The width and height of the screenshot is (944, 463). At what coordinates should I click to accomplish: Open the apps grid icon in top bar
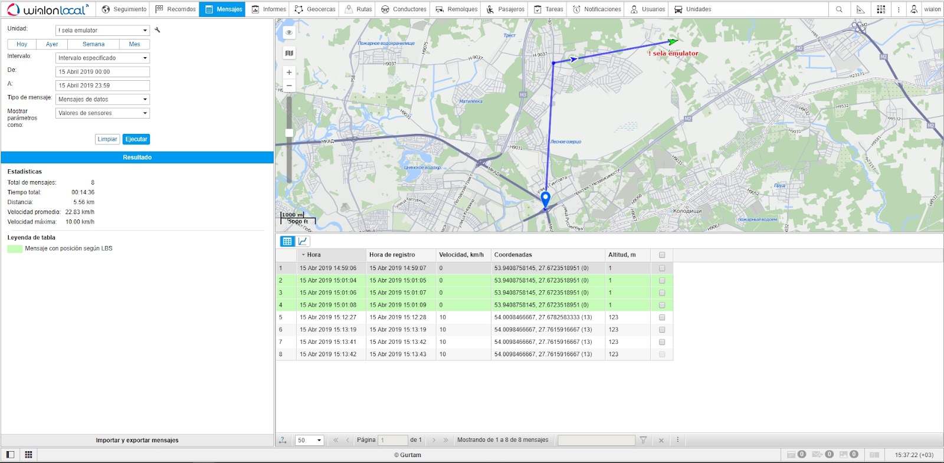click(x=881, y=9)
